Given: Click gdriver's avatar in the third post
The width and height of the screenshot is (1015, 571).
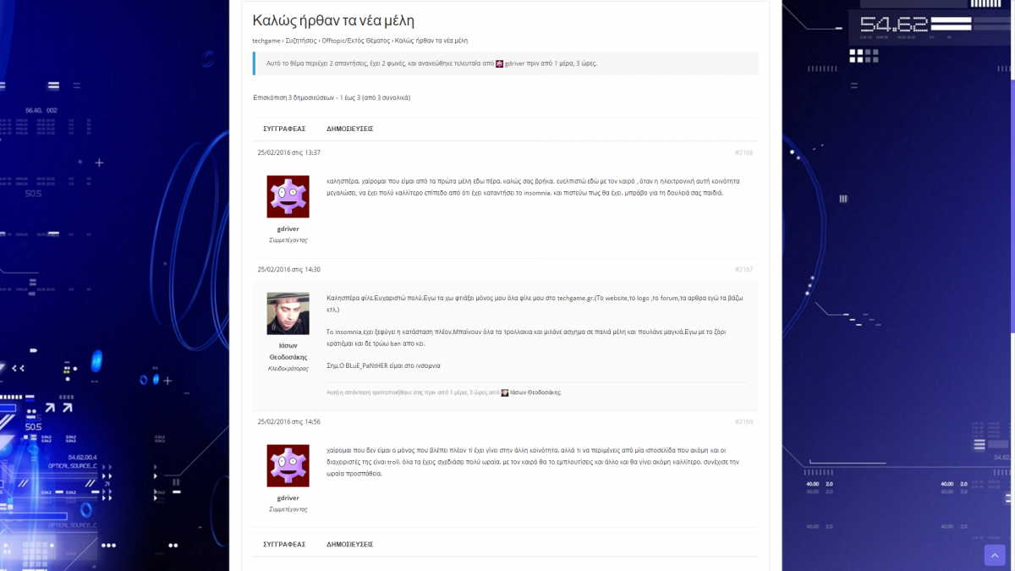Looking at the screenshot, I should pos(288,466).
